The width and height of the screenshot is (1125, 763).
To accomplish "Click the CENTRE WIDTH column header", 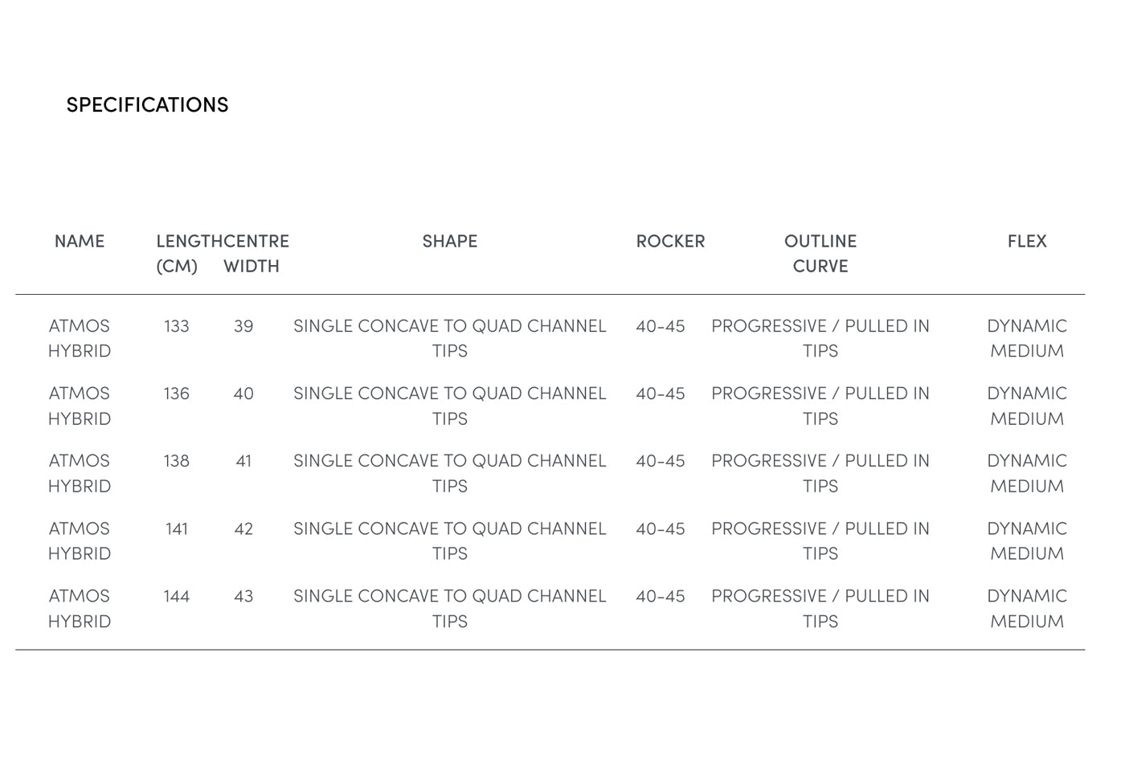I will click(x=256, y=253).
